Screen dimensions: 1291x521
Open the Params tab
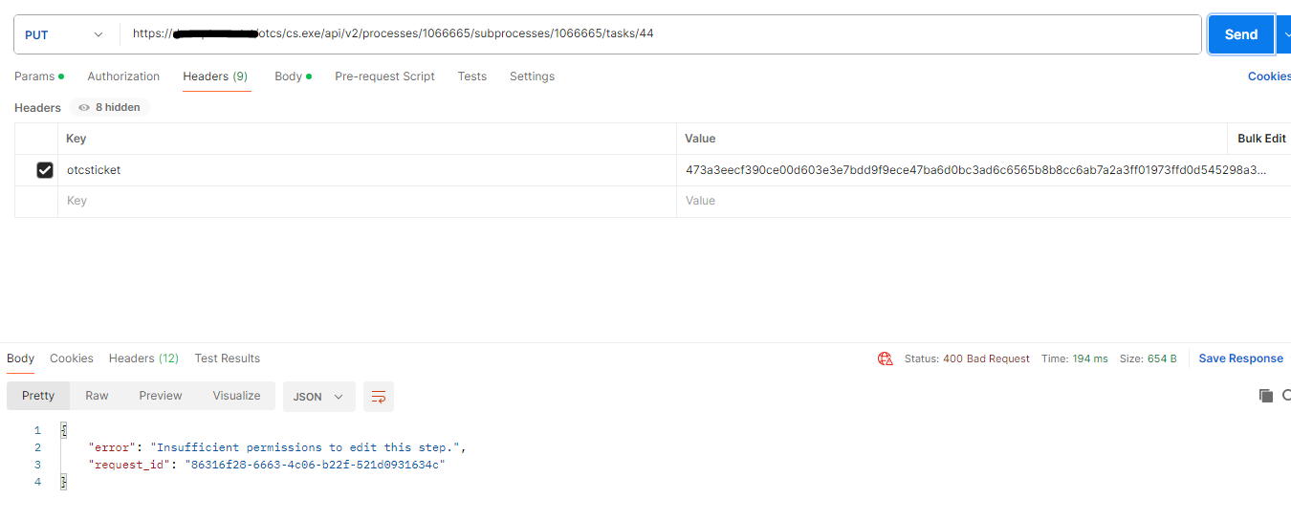point(39,76)
